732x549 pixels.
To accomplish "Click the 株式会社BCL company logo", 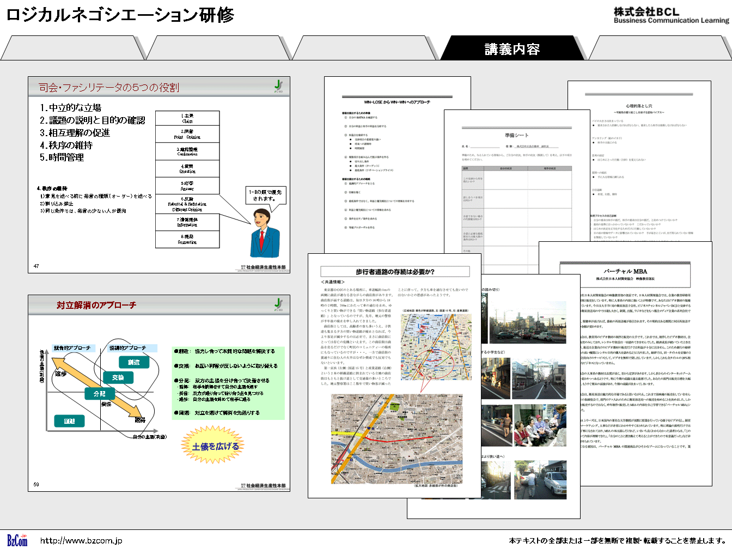I will point(671,15).
